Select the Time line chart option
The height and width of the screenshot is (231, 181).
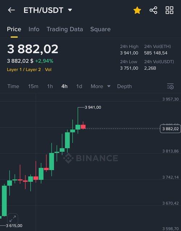[13, 86]
